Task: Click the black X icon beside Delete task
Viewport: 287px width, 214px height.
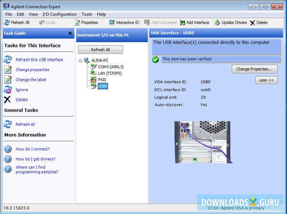Action: pos(7,100)
